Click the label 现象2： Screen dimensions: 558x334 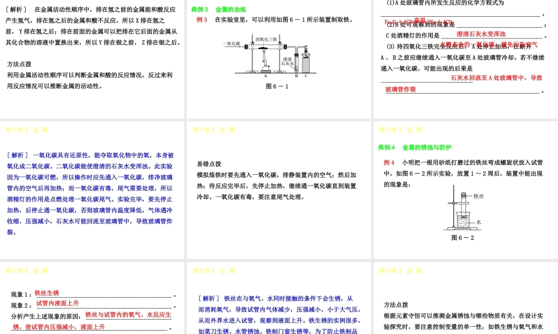22,306
